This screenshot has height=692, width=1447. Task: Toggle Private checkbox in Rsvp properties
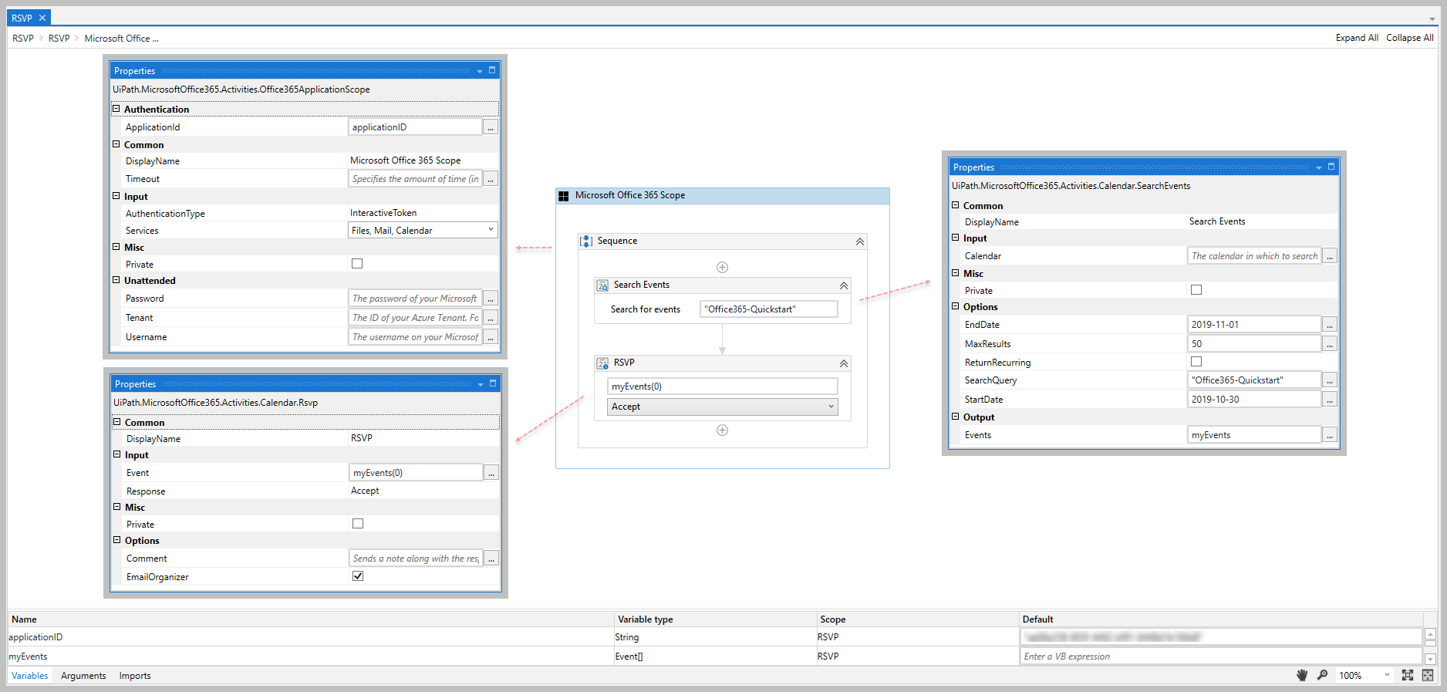pos(358,524)
